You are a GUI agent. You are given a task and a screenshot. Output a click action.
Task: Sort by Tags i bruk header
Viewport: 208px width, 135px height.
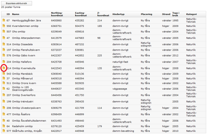176,14
